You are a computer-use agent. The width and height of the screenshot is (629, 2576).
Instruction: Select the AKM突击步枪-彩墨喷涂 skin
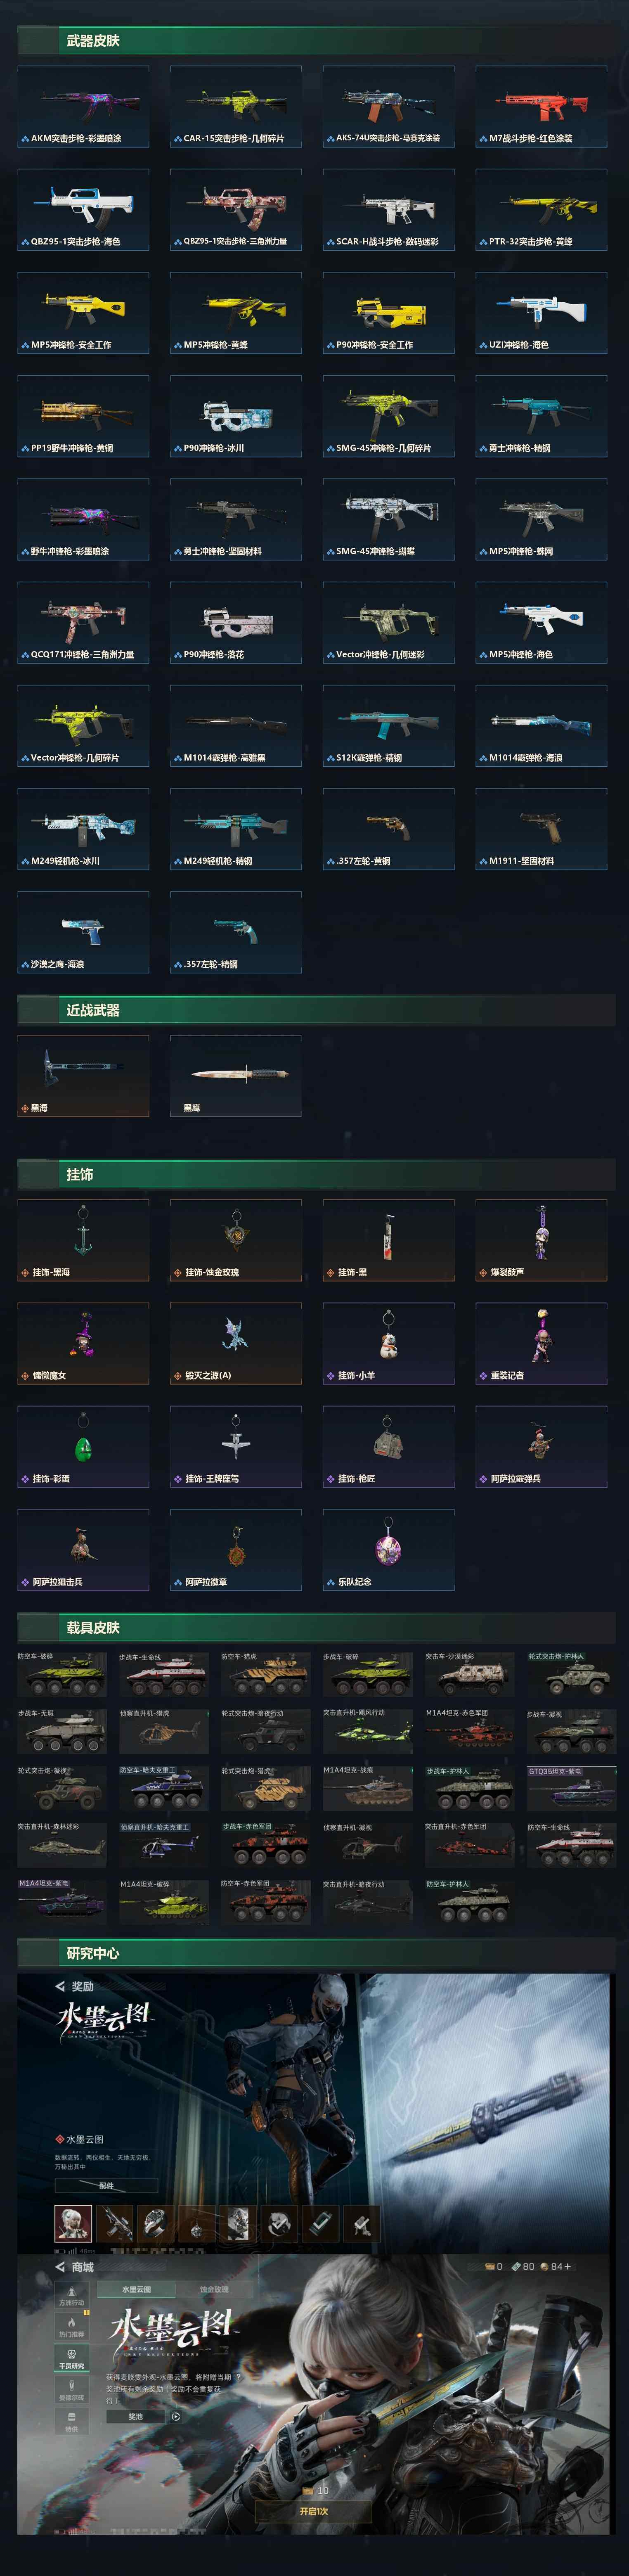click(x=83, y=107)
